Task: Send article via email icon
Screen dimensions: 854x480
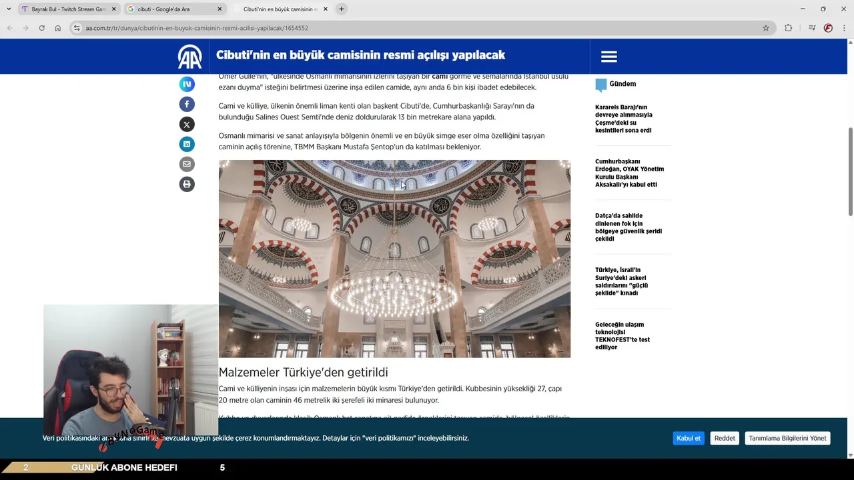Action: point(187,164)
